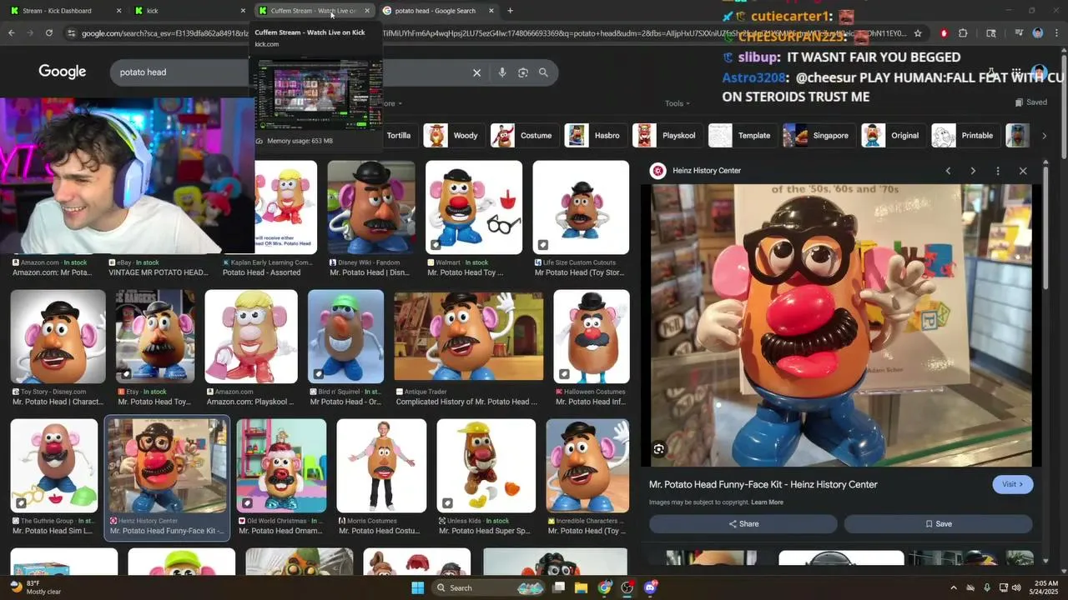
Task: Bookmark this page with the star icon
Action: [918, 33]
